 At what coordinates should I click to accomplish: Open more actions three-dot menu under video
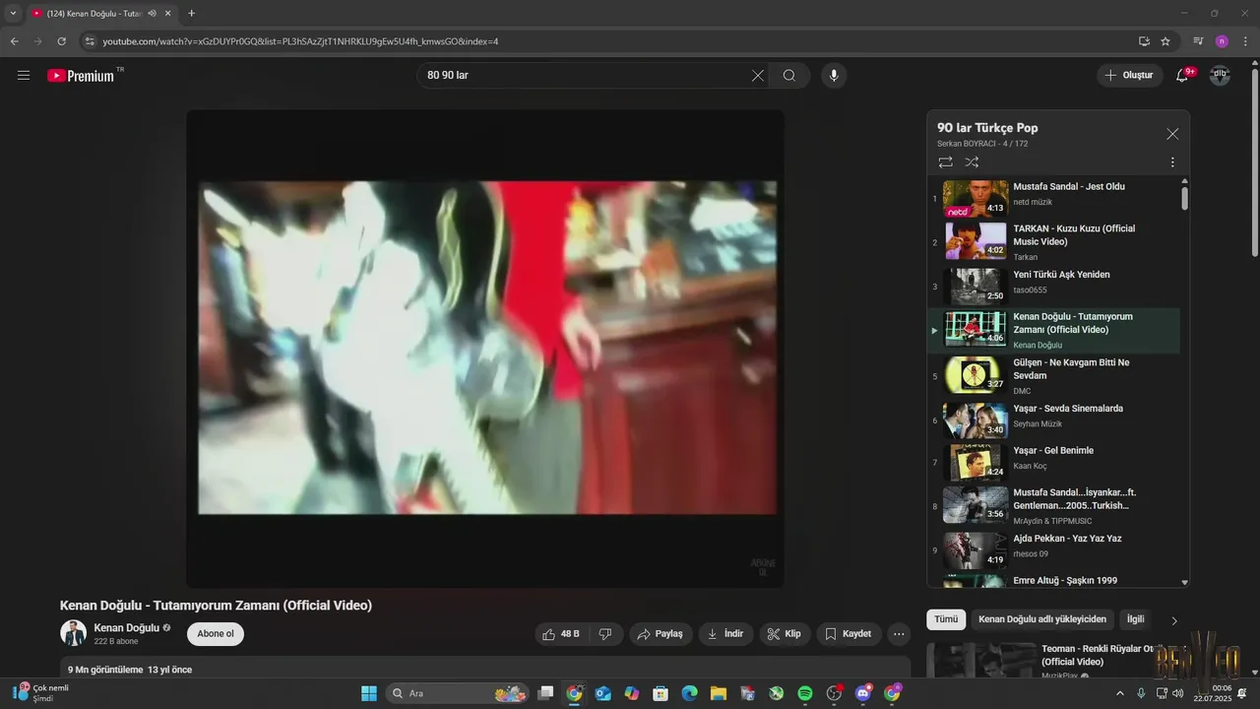(899, 634)
